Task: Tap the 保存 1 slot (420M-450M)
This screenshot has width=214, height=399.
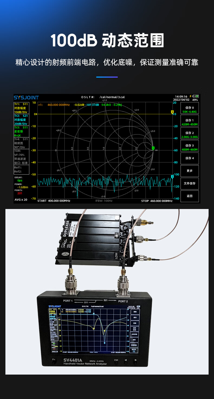Action: pos(190,122)
